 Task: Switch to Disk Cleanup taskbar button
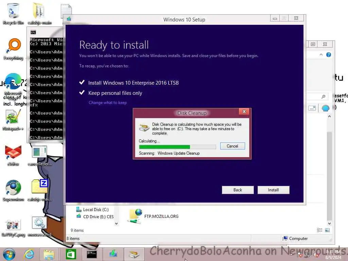point(134,254)
